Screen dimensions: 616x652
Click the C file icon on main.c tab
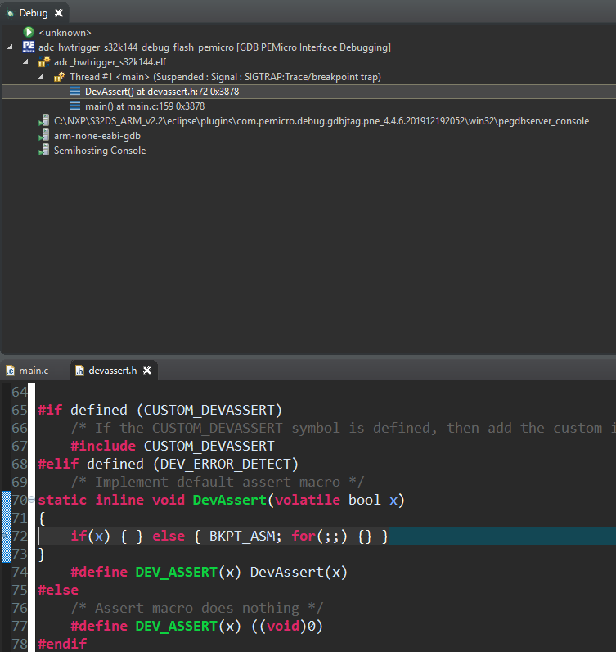tap(10, 371)
